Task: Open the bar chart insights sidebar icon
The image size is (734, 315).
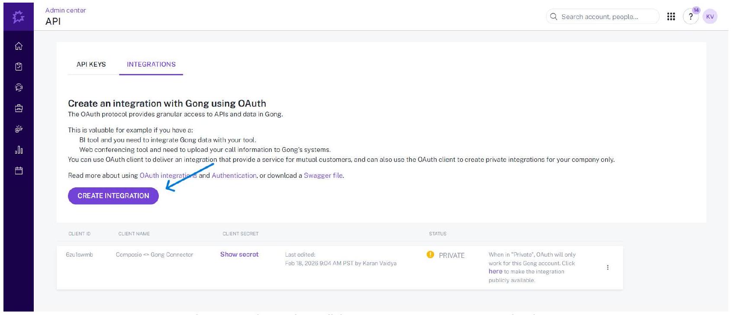Action: pyautogui.click(x=19, y=150)
